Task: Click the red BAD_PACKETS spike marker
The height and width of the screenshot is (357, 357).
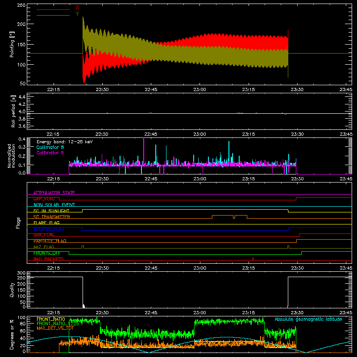Action: (x=253, y=259)
